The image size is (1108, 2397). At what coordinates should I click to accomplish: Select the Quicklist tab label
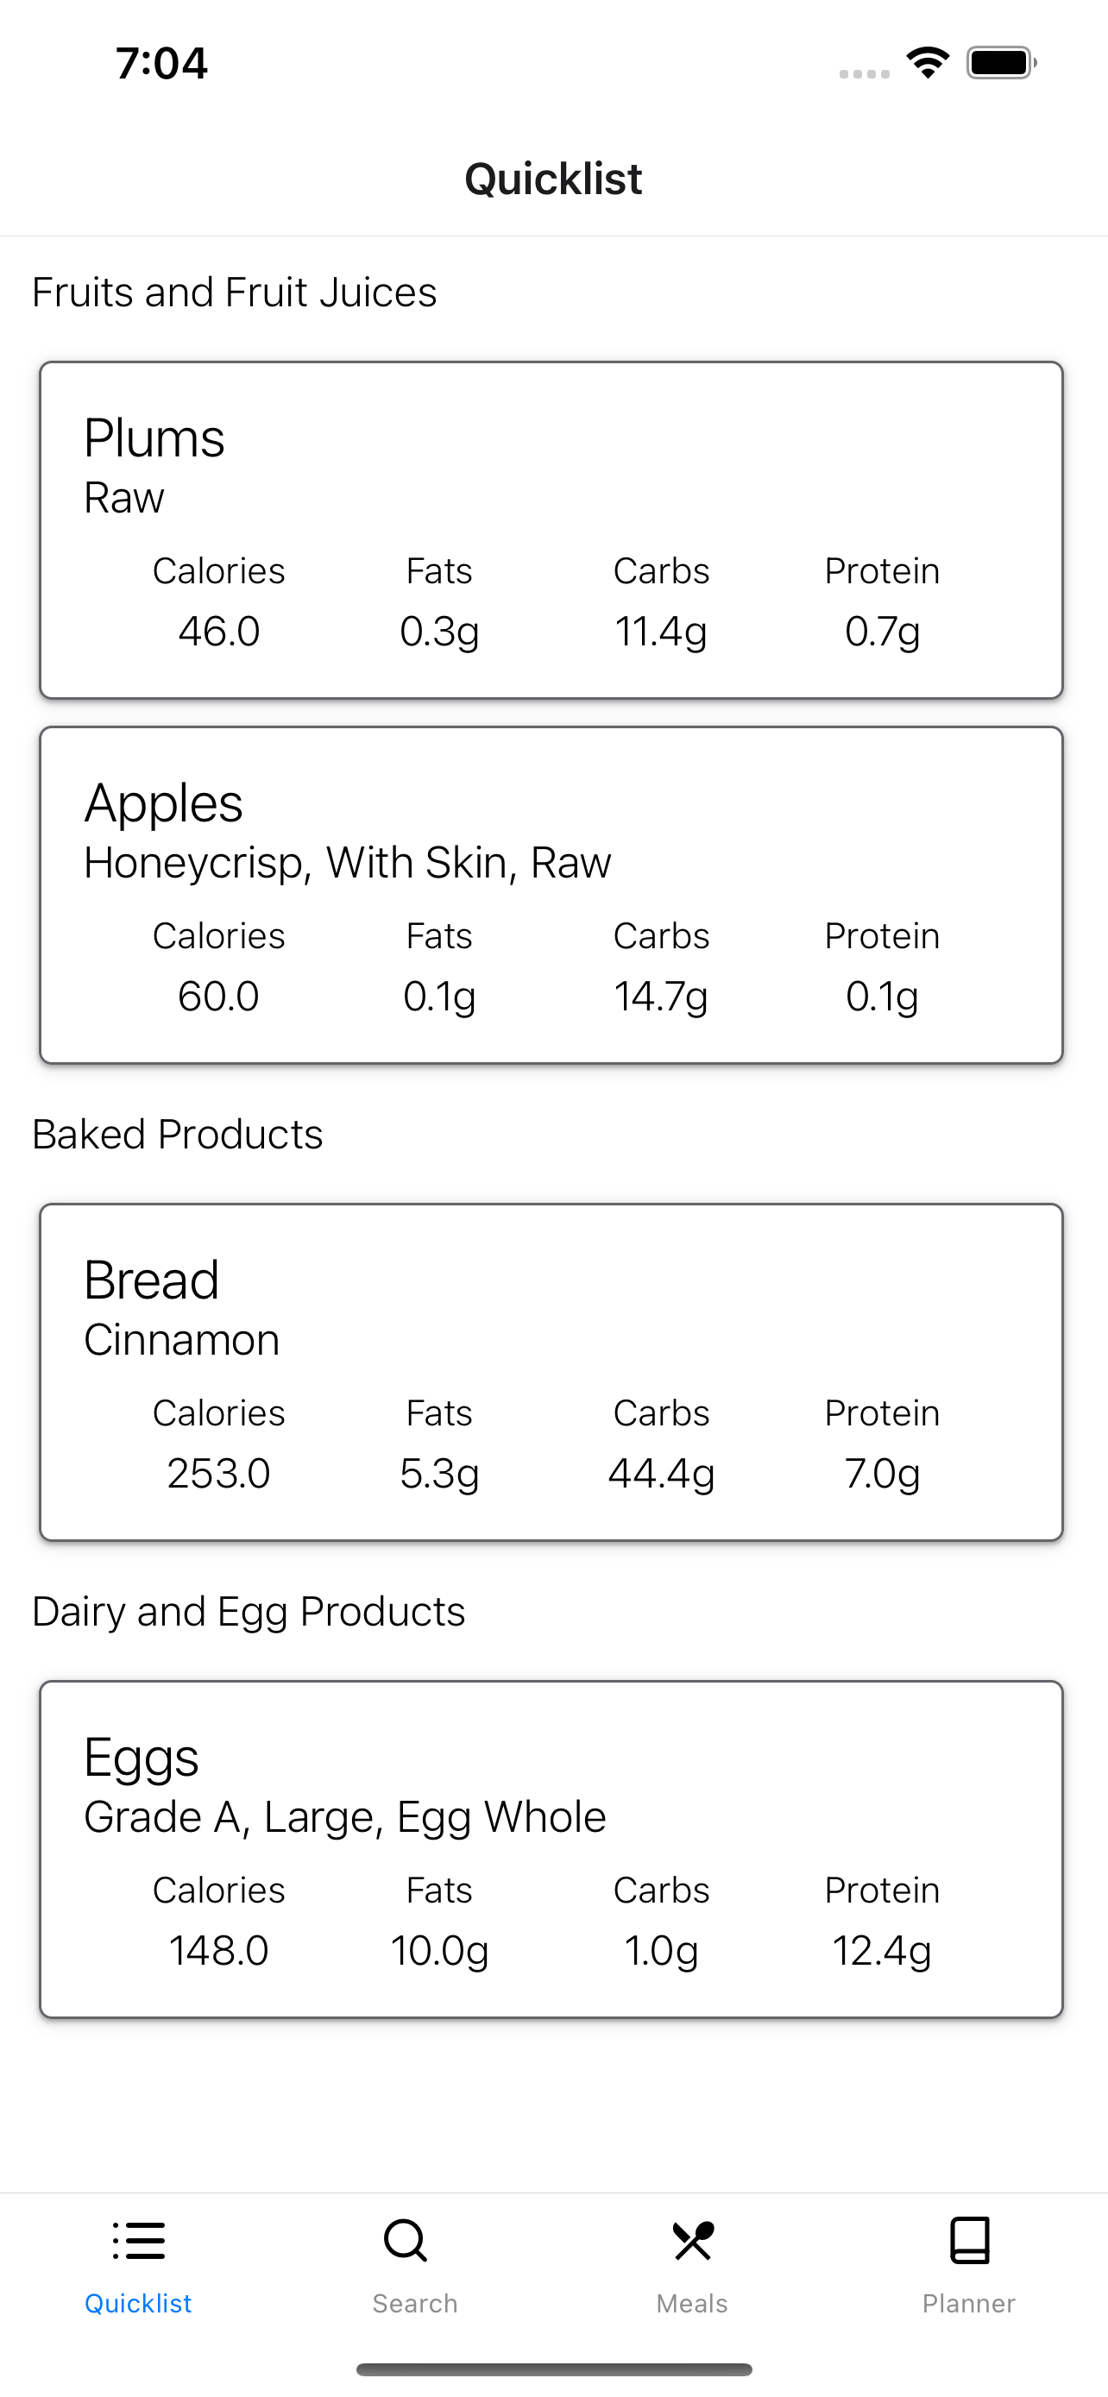[139, 2303]
